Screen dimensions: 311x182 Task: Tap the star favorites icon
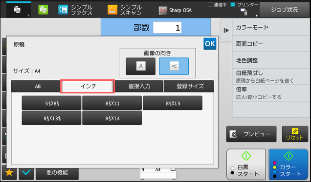point(9,173)
